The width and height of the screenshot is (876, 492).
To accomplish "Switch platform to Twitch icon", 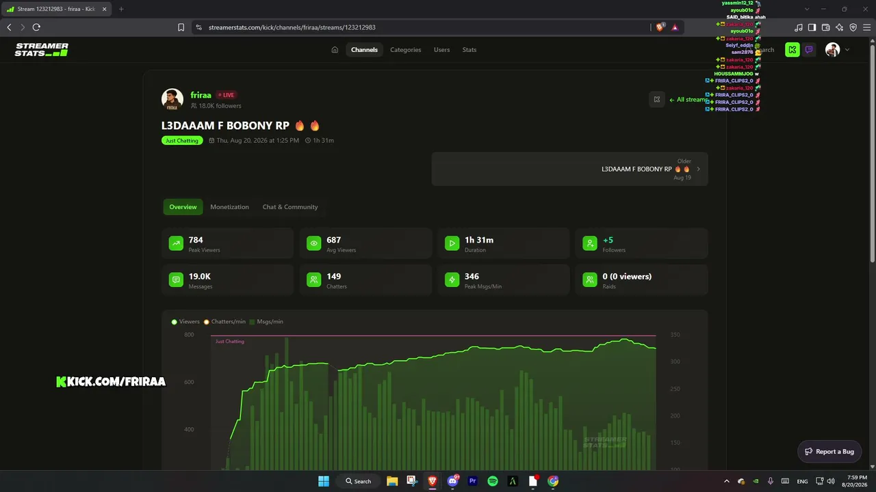I will click(x=809, y=50).
